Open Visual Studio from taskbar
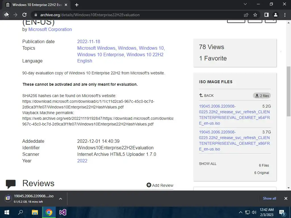 click(x=63, y=212)
